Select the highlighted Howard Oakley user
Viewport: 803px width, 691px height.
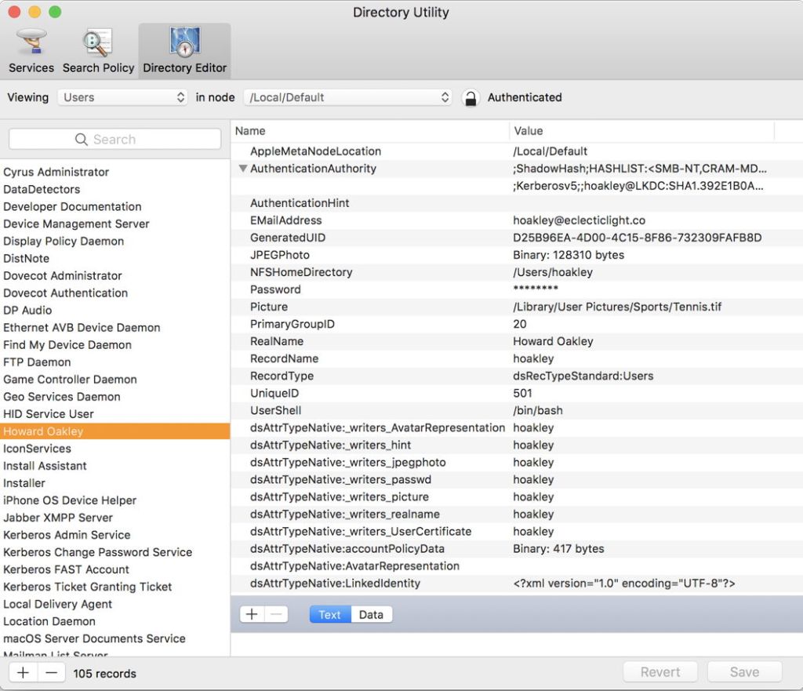pyautogui.click(x=114, y=431)
